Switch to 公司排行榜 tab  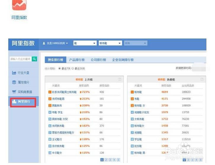click(x=98, y=60)
